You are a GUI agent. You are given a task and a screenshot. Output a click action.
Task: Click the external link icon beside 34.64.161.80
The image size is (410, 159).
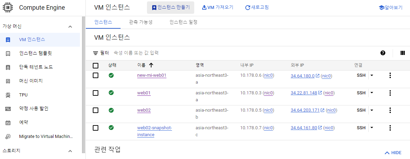[320, 128]
